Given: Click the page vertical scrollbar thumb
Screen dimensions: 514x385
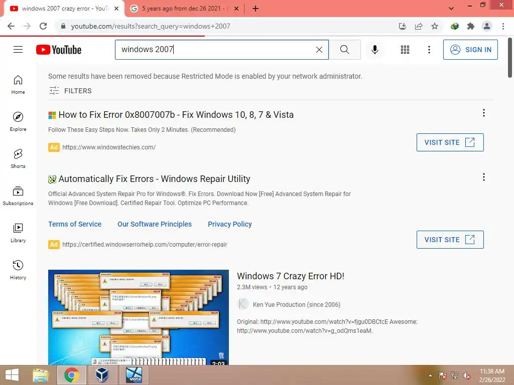Looking at the screenshot, I should tap(509, 57).
